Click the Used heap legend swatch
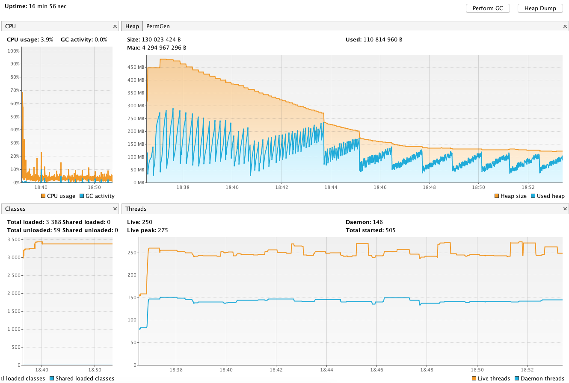569x383 pixels. pos(533,196)
